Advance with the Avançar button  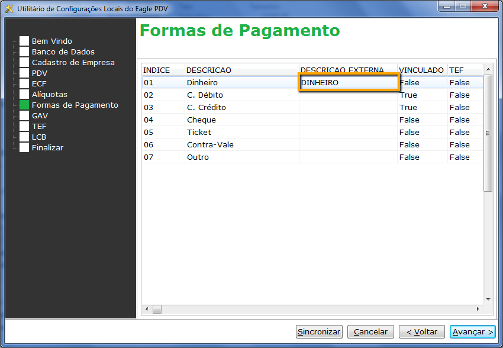tap(473, 331)
